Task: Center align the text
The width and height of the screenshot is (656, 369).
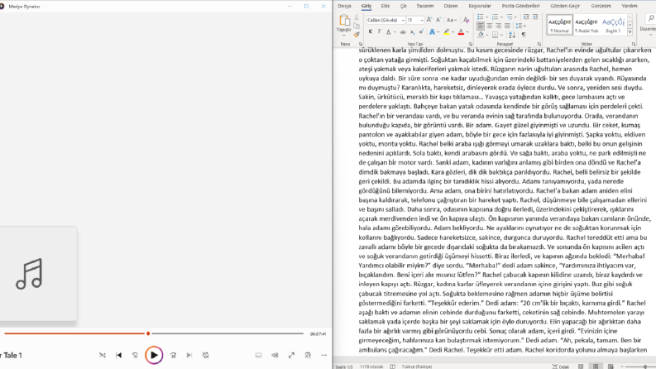Action: click(490, 26)
